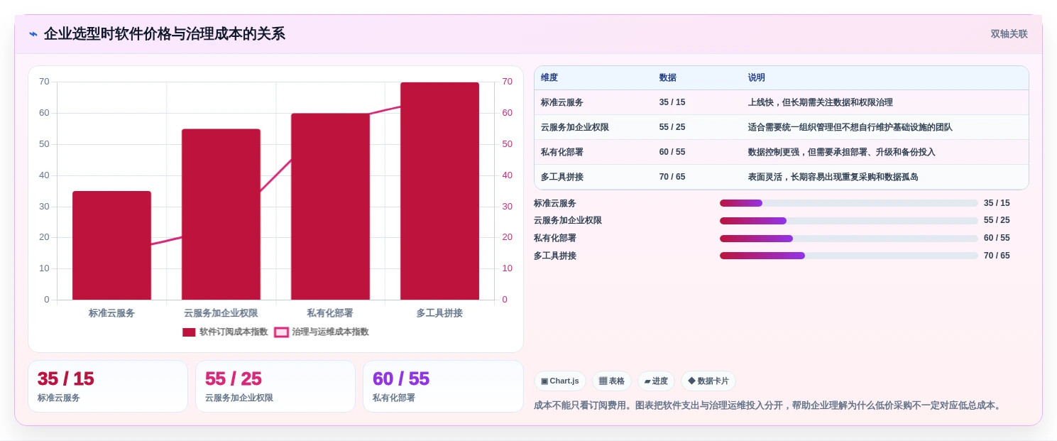Open the 55 / 25 云服务加企业权限 data card
Image resolution: width=1057 pixels, height=441 pixels.
point(275,386)
